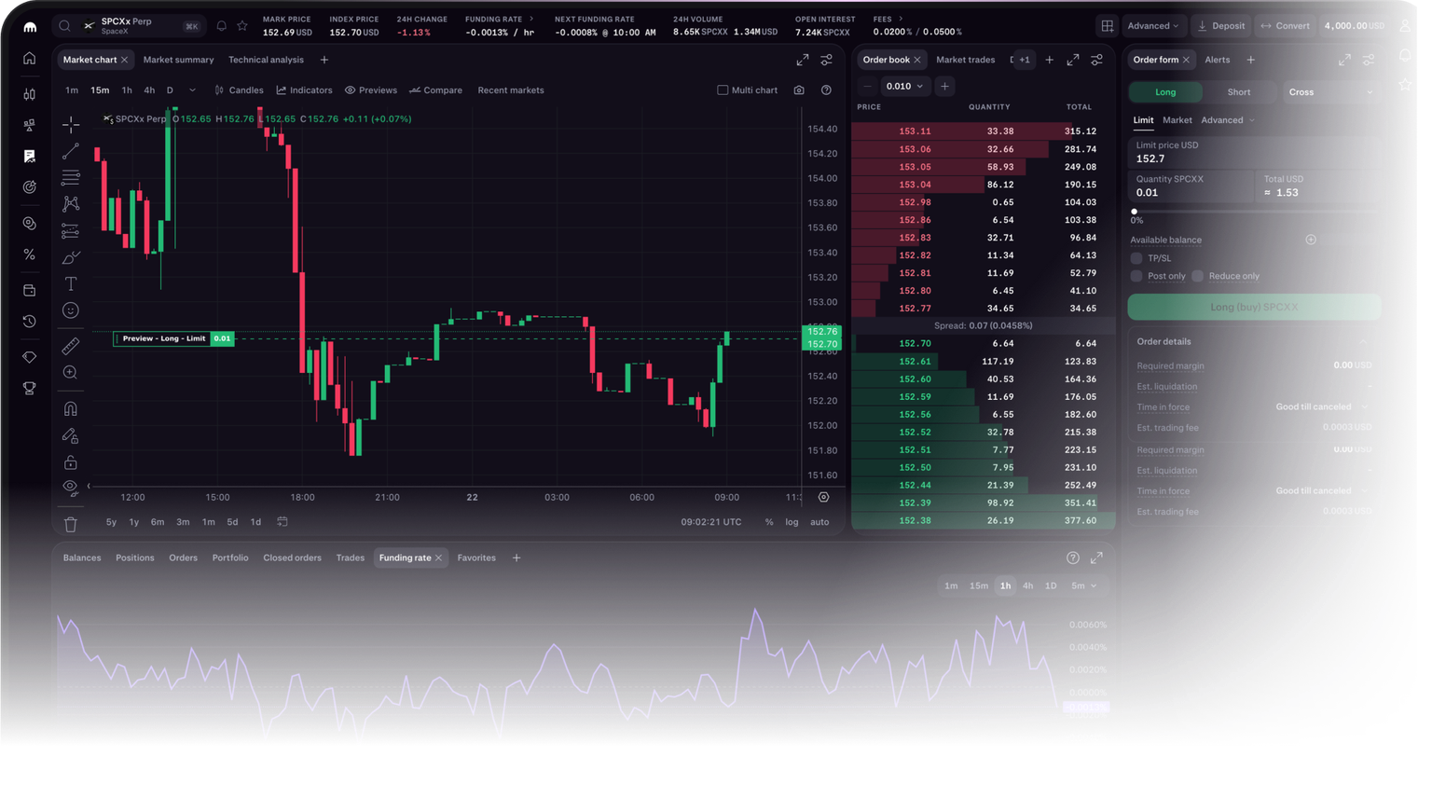Open the trophy icon in left sidebar
This screenshot has height=812, width=1432.
click(x=30, y=388)
